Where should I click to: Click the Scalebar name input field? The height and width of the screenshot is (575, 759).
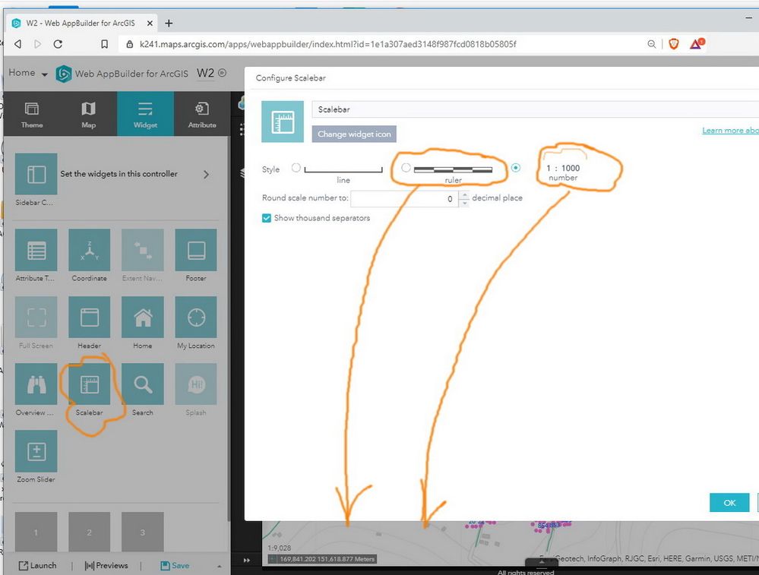(536, 109)
